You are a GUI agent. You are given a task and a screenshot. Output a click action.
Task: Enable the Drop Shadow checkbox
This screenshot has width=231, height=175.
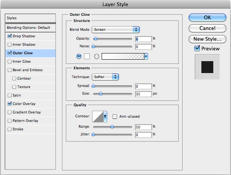point(10,36)
